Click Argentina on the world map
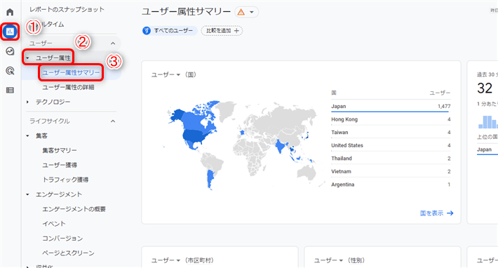498x268 pixels. point(209,179)
